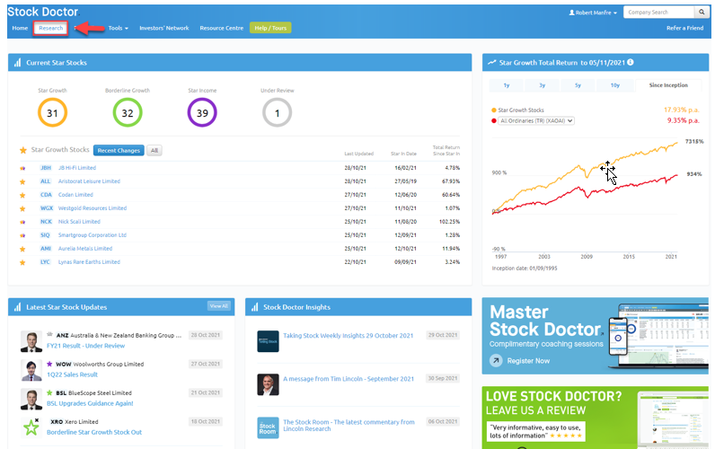
Task: Click the Register Now arrow icon
Action: pyautogui.click(x=496, y=361)
